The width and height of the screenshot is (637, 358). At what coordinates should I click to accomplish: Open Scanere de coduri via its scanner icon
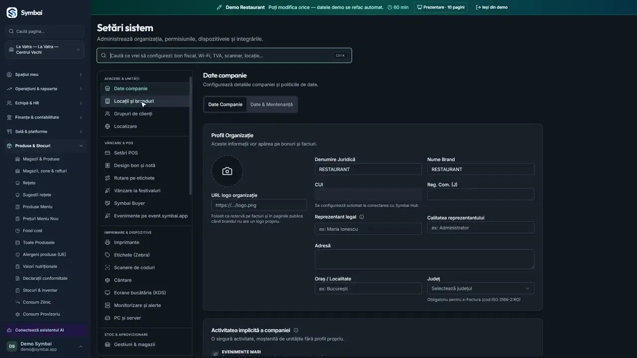107,268
